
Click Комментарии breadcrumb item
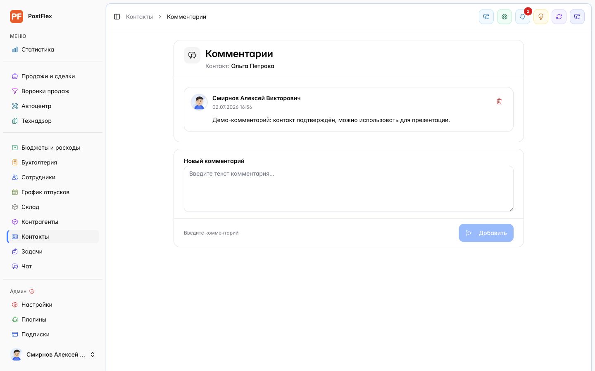click(186, 17)
